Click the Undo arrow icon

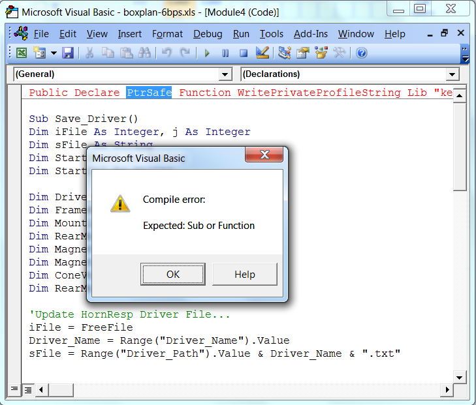click(167, 53)
